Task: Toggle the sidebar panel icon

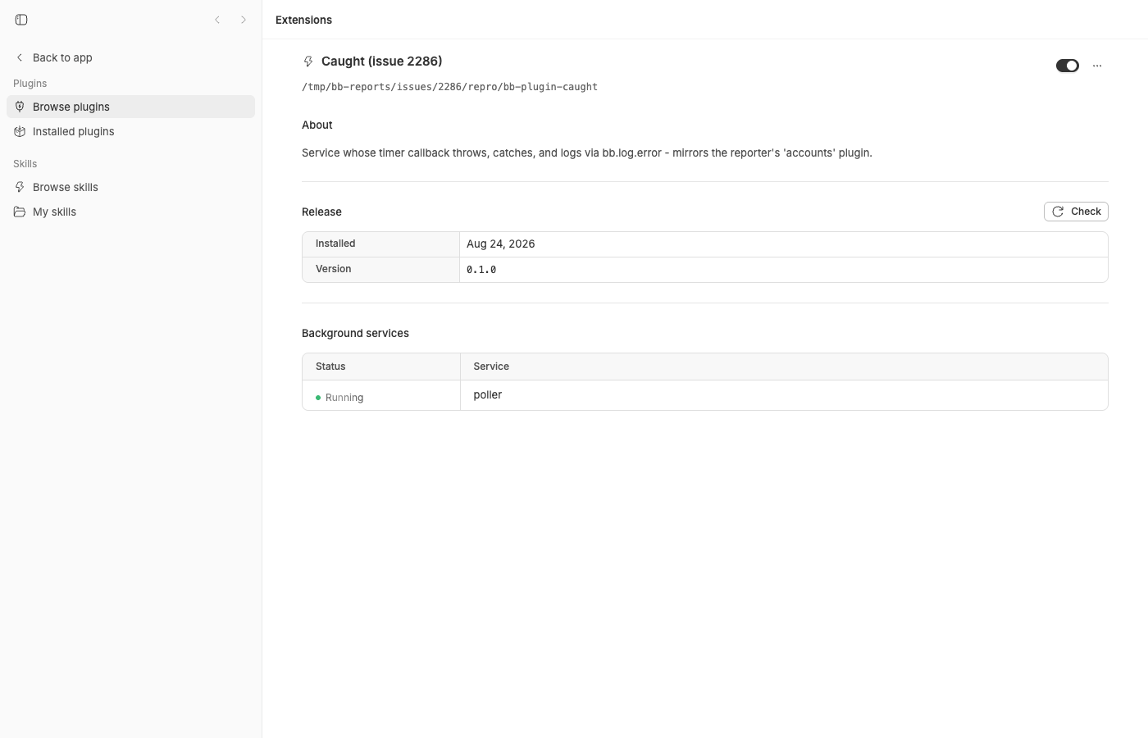Action: coord(21,20)
